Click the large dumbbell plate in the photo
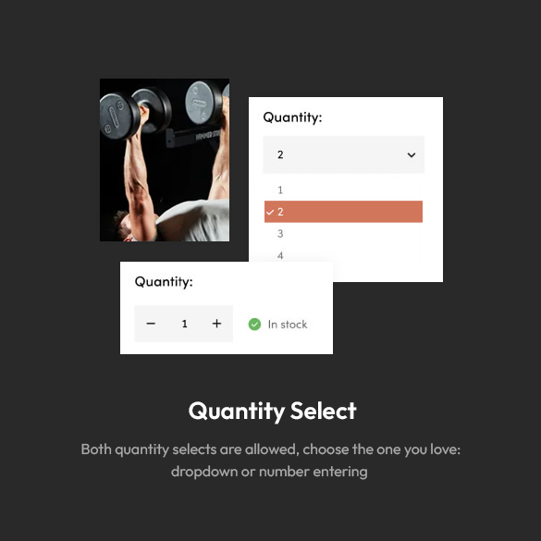The image size is (541, 541). tap(119, 116)
